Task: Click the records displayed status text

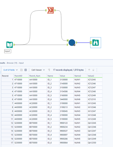Action: coord(68,70)
